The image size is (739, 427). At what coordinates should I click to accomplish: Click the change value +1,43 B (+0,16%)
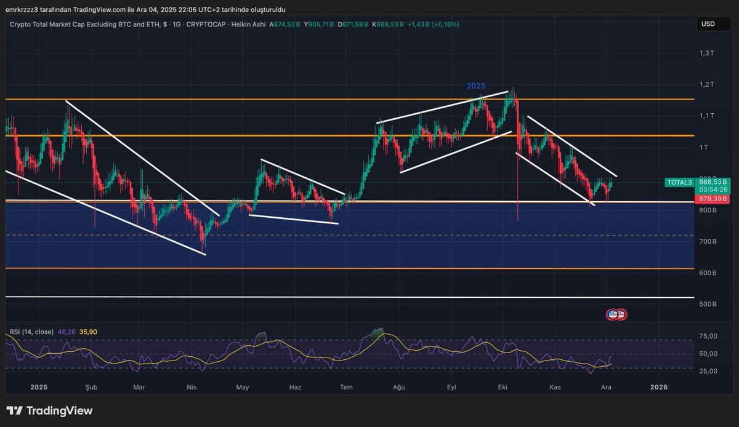click(x=433, y=25)
